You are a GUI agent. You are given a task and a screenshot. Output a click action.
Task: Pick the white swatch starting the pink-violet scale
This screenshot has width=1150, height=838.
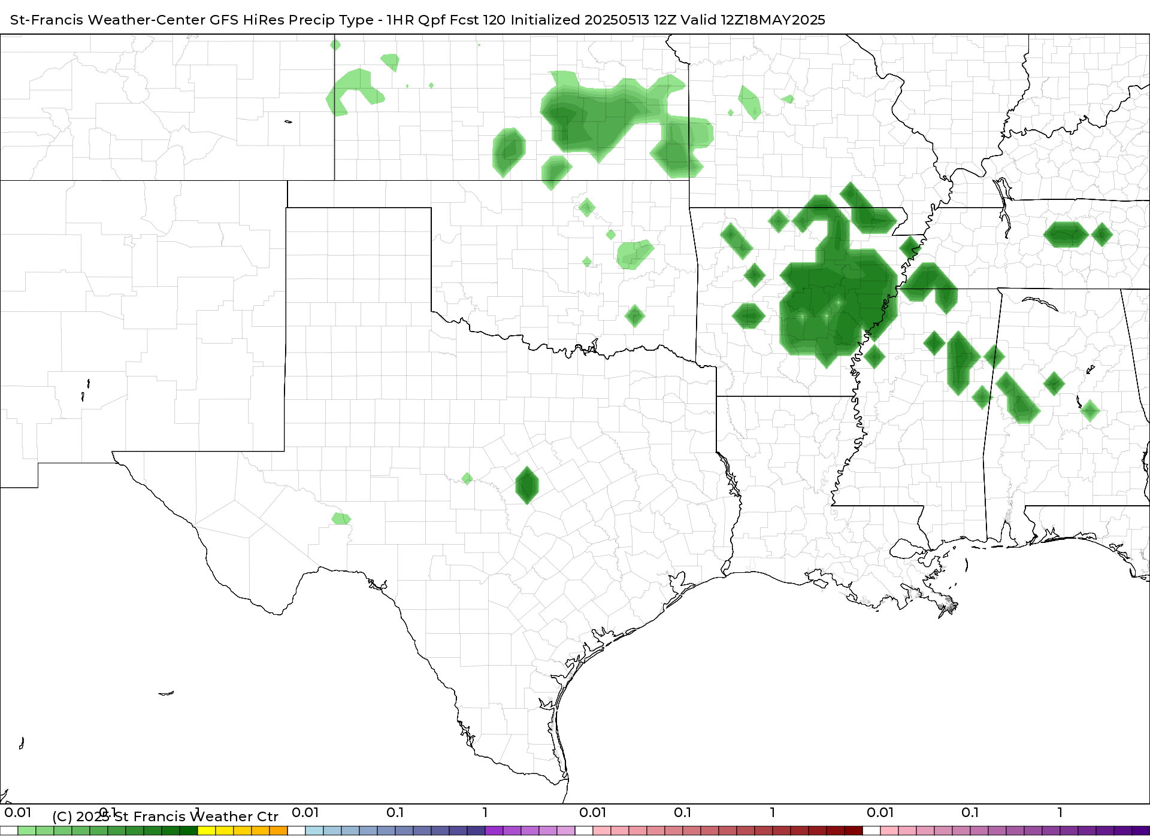pos(871,831)
